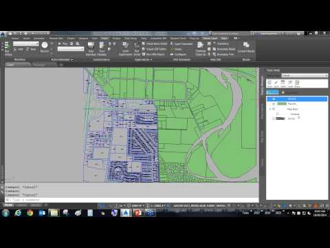Switch to the Annotate ribbon tab
Viewport: 330px width, 248px height.
click(x=39, y=39)
